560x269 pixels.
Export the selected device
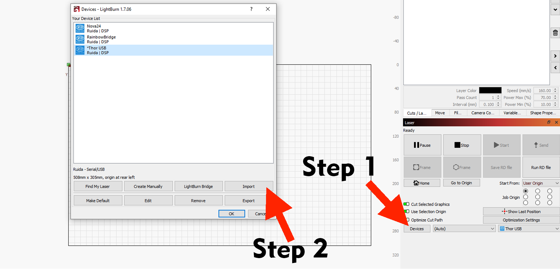pyautogui.click(x=249, y=200)
